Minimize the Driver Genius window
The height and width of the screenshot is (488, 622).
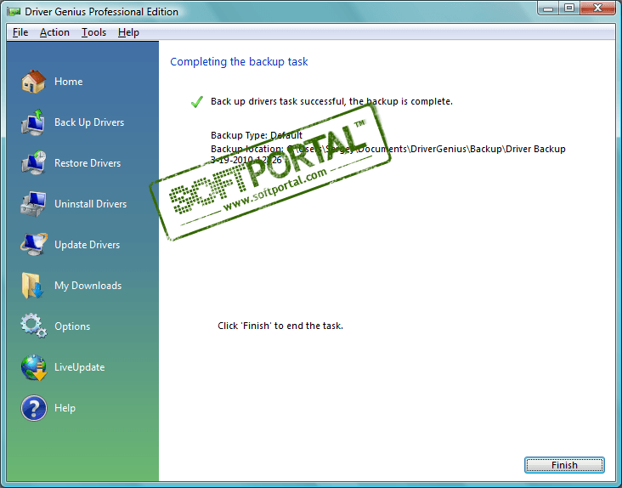point(548,8)
